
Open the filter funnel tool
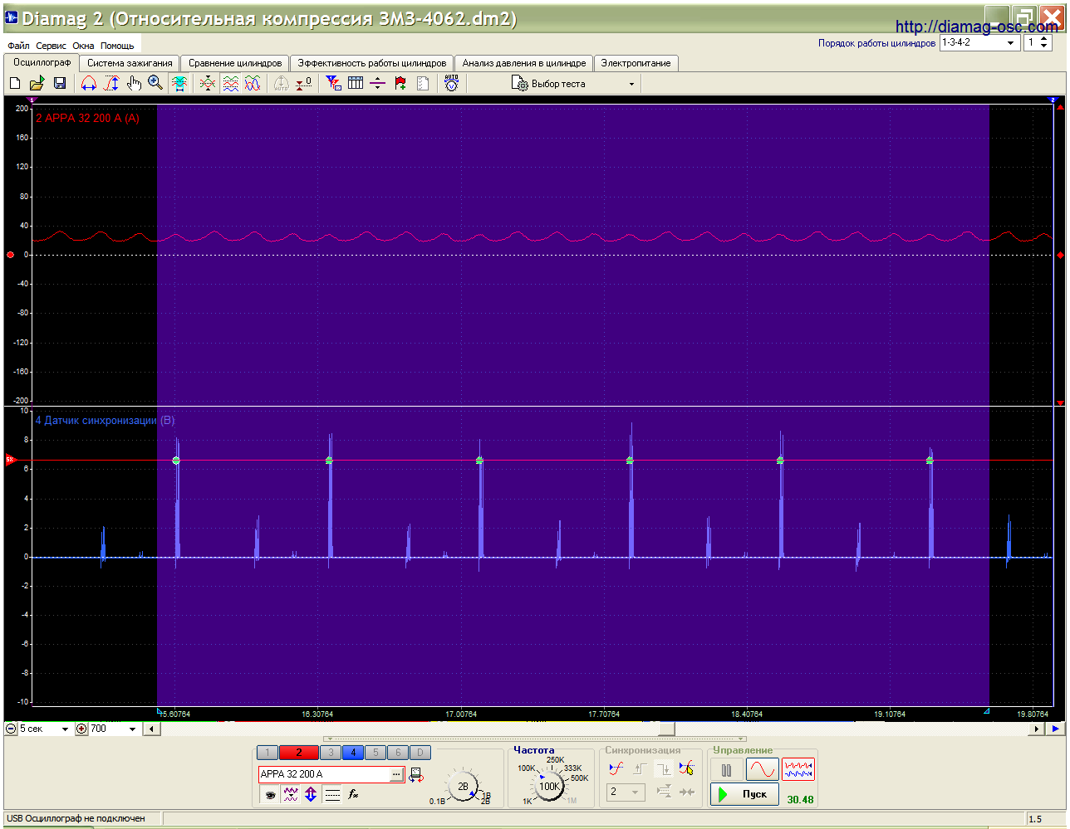[x=333, y=83]
